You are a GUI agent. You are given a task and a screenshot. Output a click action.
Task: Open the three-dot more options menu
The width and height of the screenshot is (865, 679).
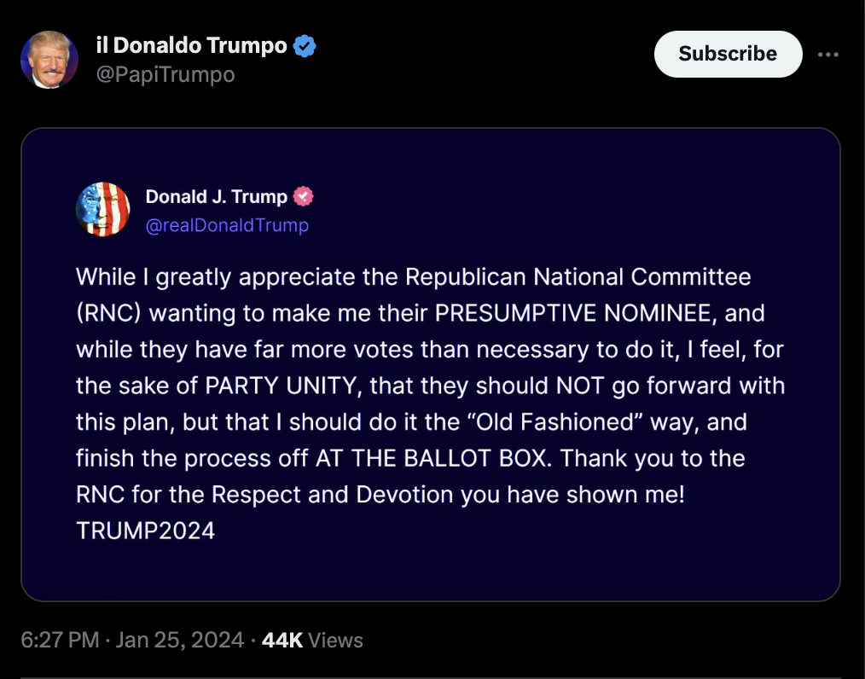[x=828, y=54]
